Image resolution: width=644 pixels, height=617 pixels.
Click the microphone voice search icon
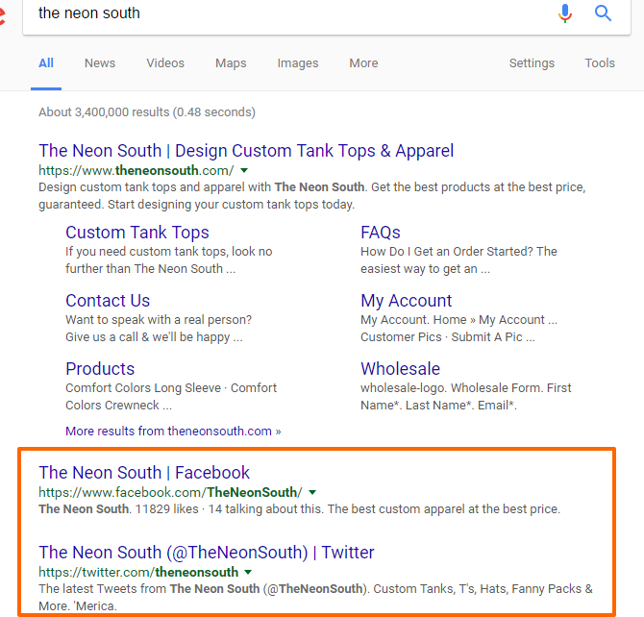pyautogui.click(x=565, y=13)
